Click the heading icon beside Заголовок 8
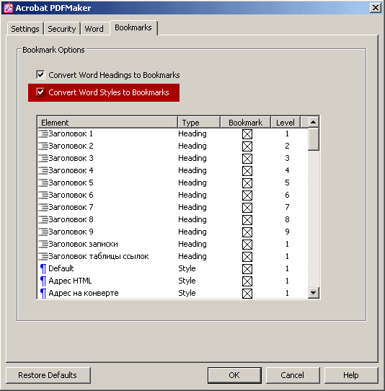 pyautogui.click(x=43, y=219)
